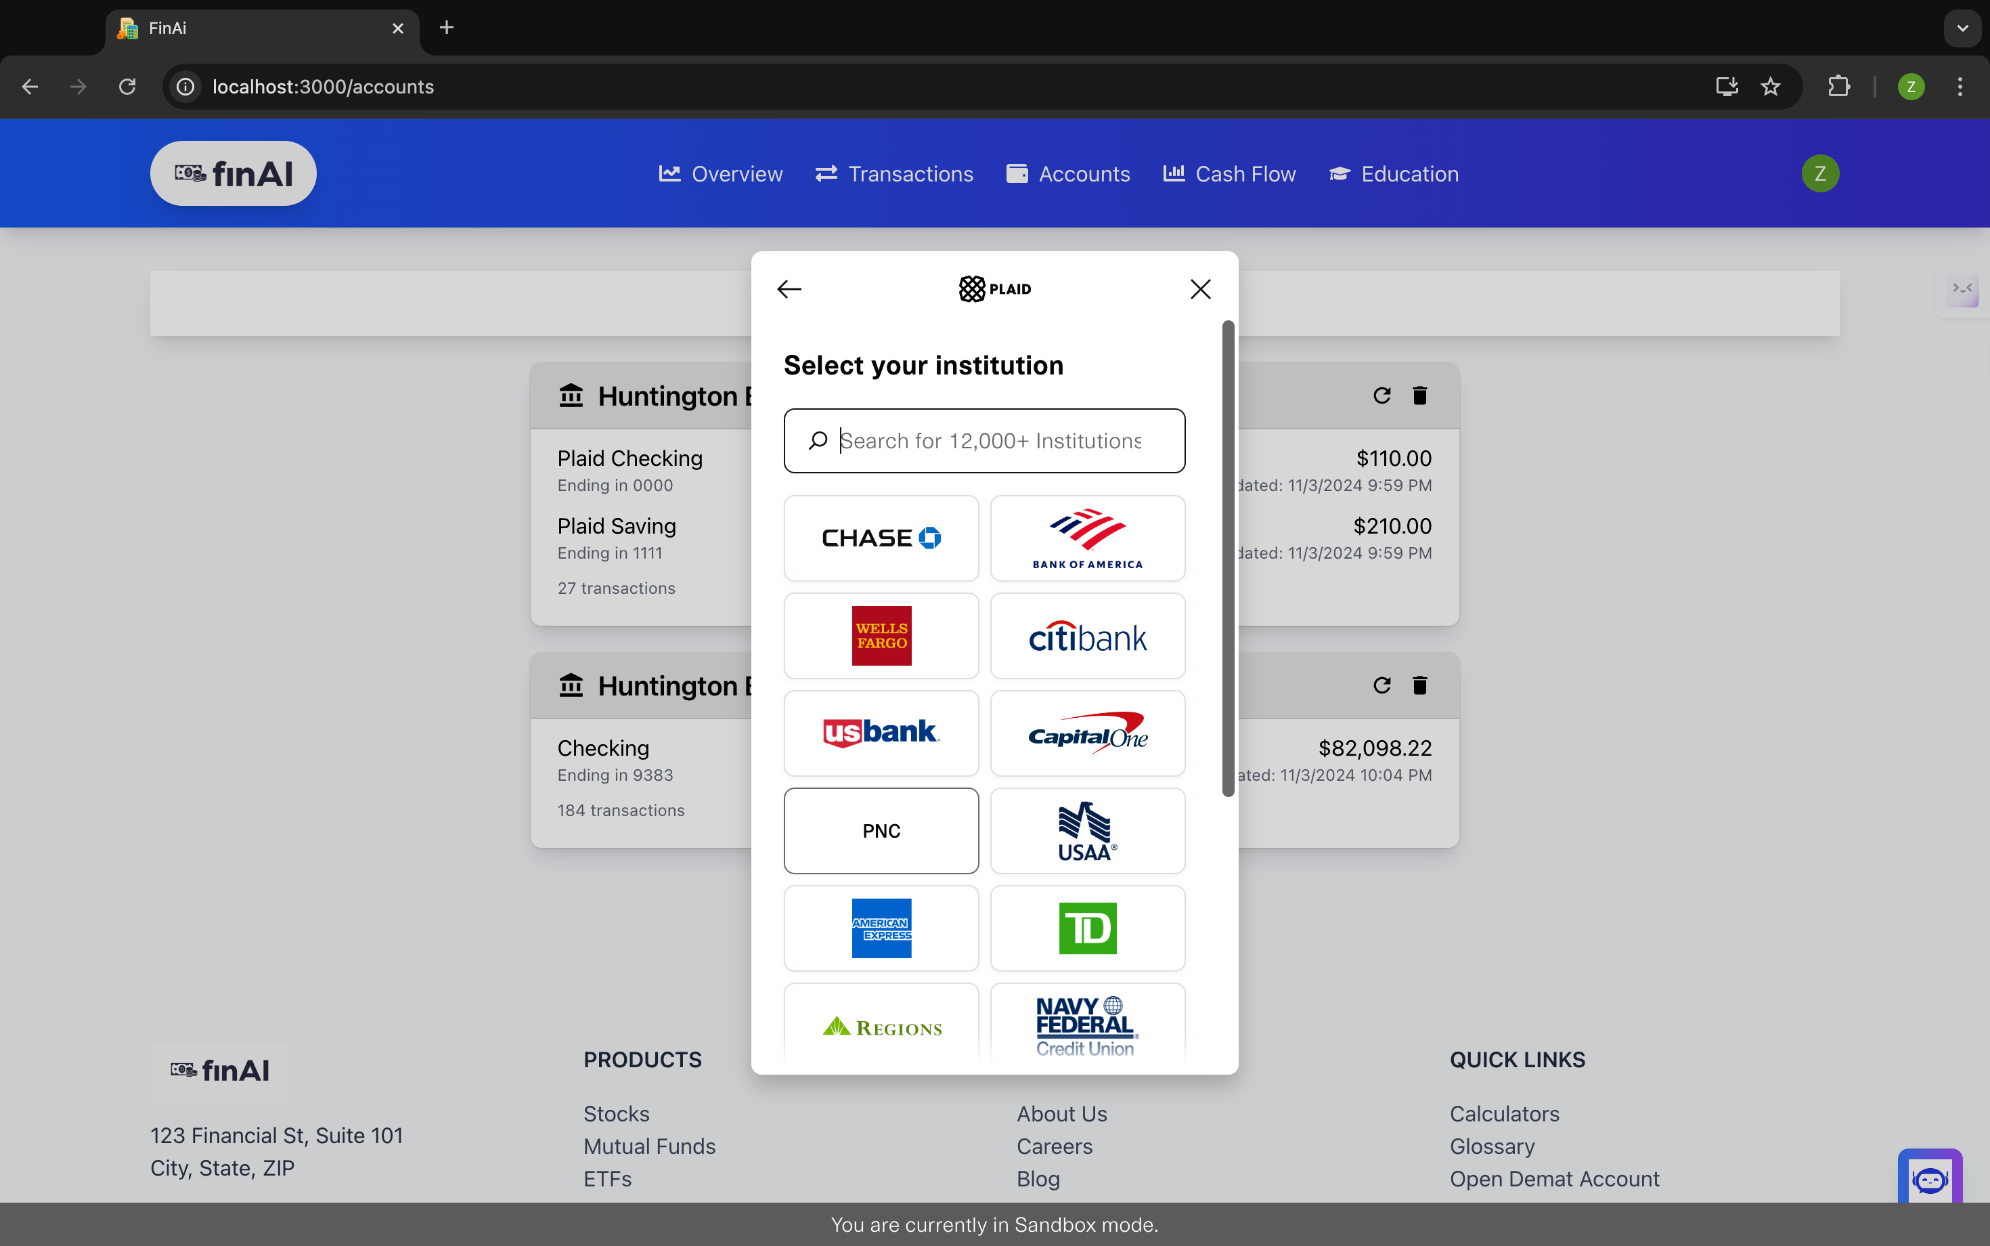1990x1246 pixels.
Task: Open the Calculators quick link
Action: (1504, 1113)
